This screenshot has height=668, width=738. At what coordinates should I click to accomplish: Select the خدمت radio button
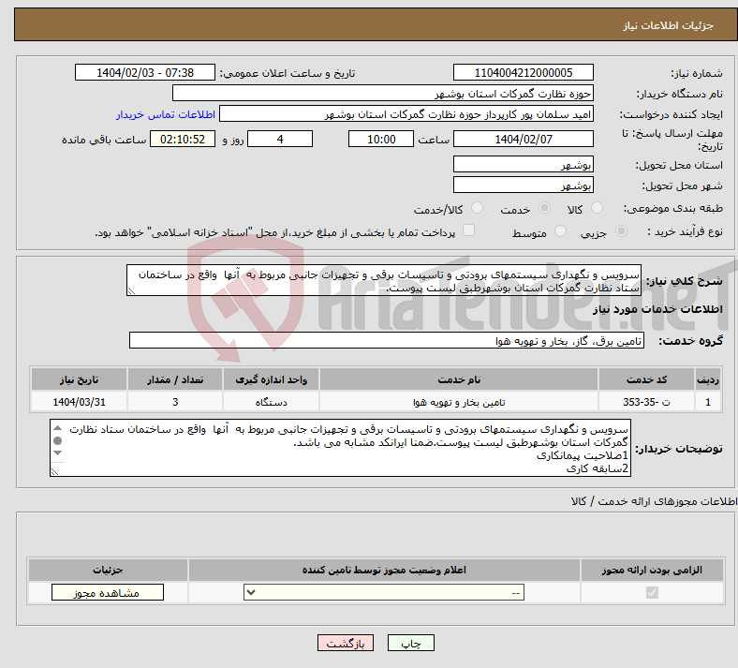tap(544, 208)
